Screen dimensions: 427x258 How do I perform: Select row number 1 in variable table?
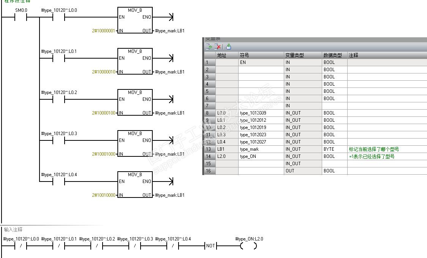point(210,62)
